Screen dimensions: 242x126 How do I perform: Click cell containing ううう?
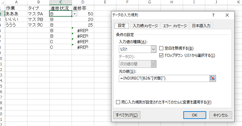[16, 25]
